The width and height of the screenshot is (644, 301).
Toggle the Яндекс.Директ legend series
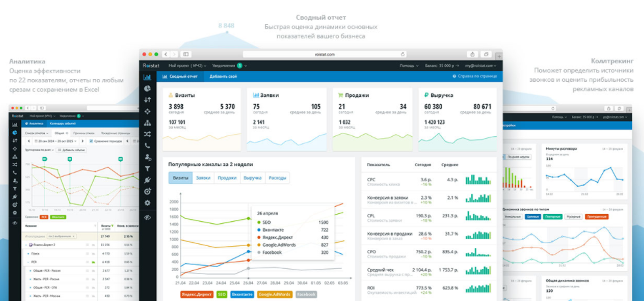pyautogui.click(x=197, y=294)
